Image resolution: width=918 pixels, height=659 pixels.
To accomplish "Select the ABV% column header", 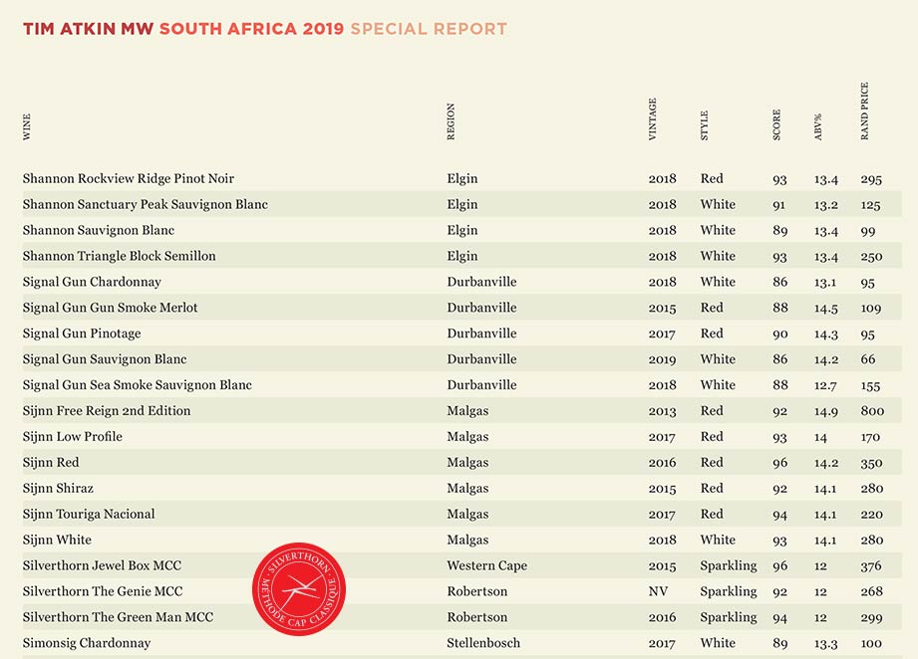I will tap(818, 126).
